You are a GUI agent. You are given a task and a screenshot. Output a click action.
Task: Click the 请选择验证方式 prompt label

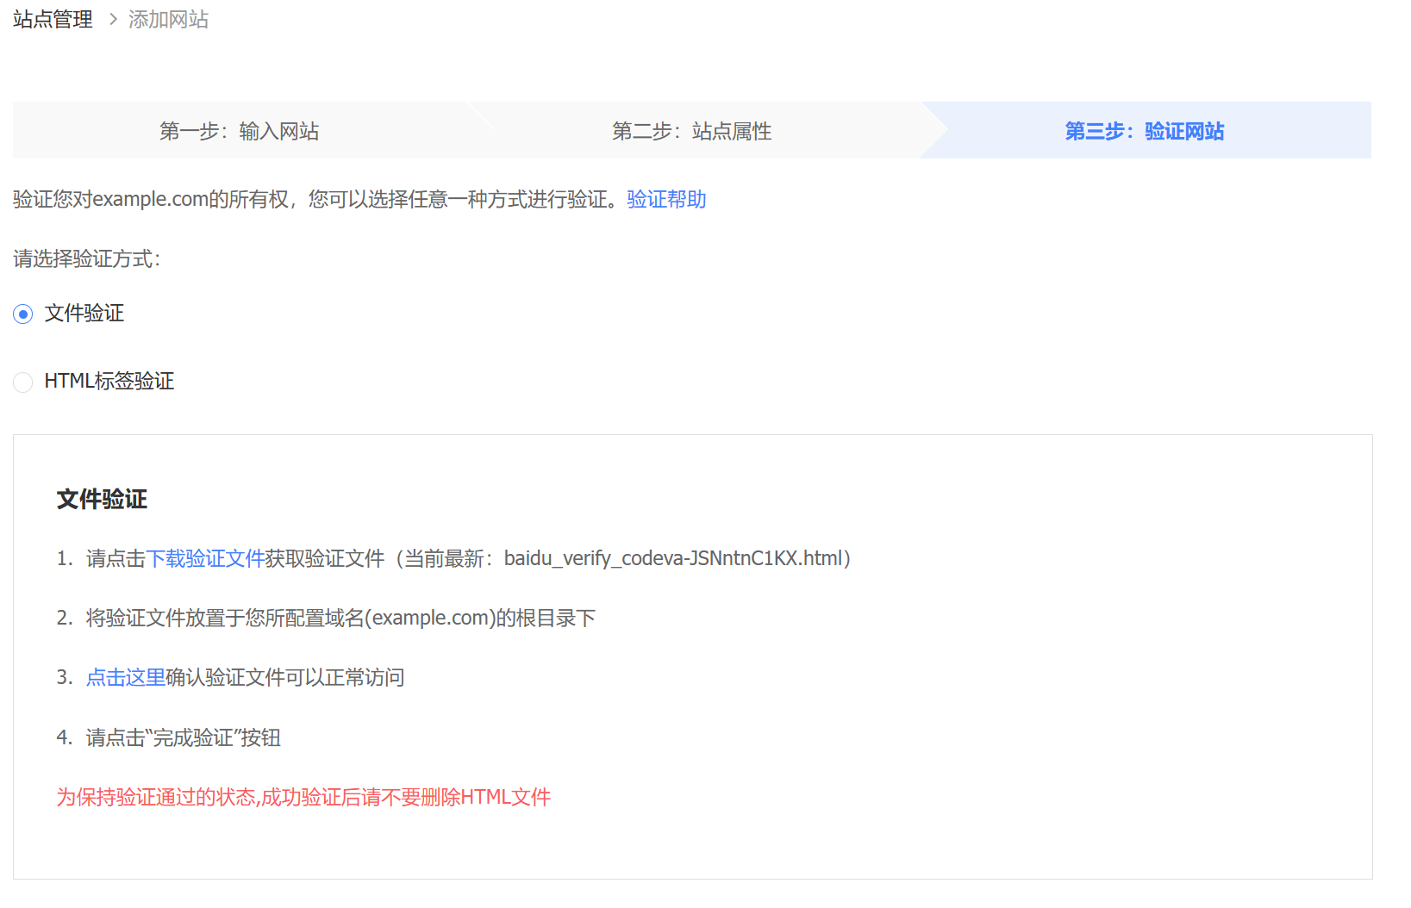(x=87, y=259)
